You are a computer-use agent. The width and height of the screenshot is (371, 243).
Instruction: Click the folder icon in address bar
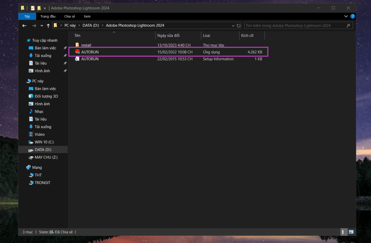[55, 25]
